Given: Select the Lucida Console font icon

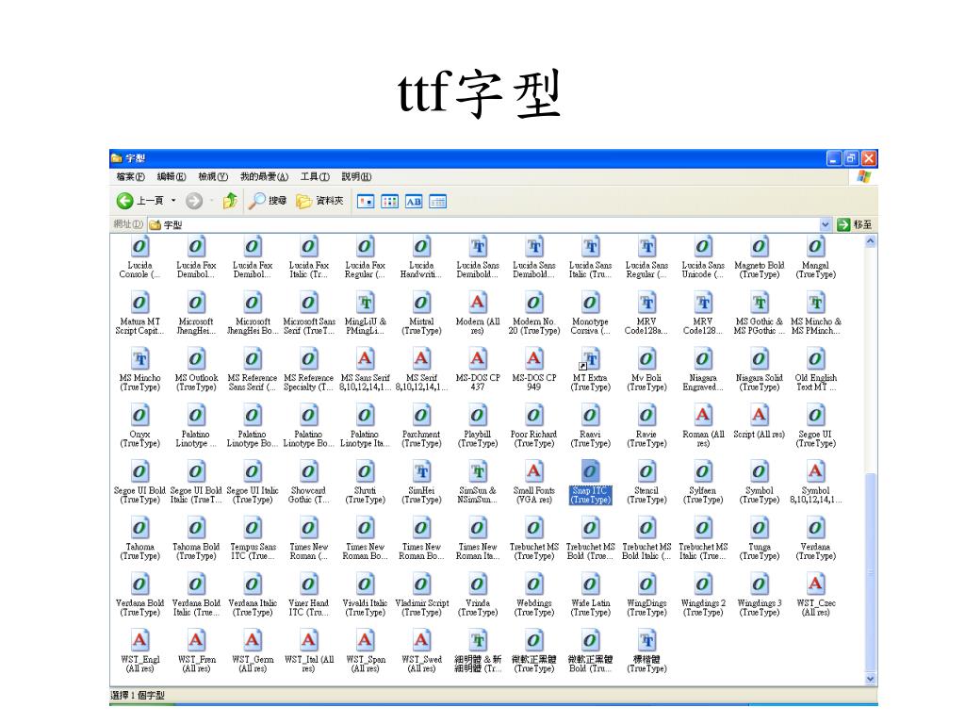Looking at the screenshot, I should [x=139, y=247].
